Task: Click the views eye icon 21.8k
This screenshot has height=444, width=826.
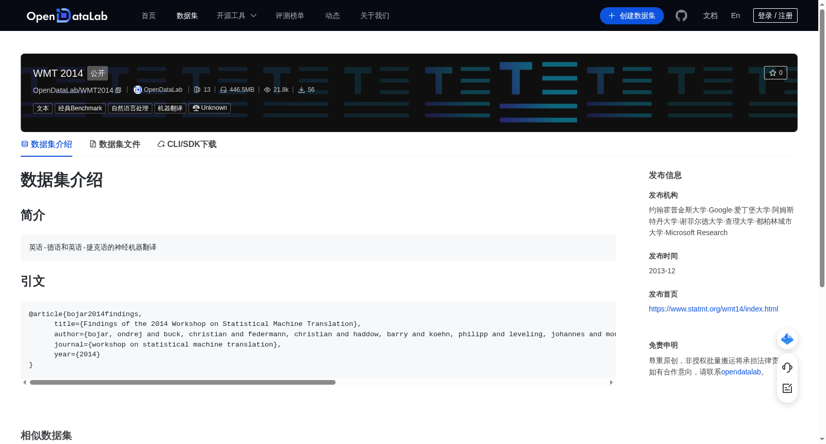Action: (267, 90)
